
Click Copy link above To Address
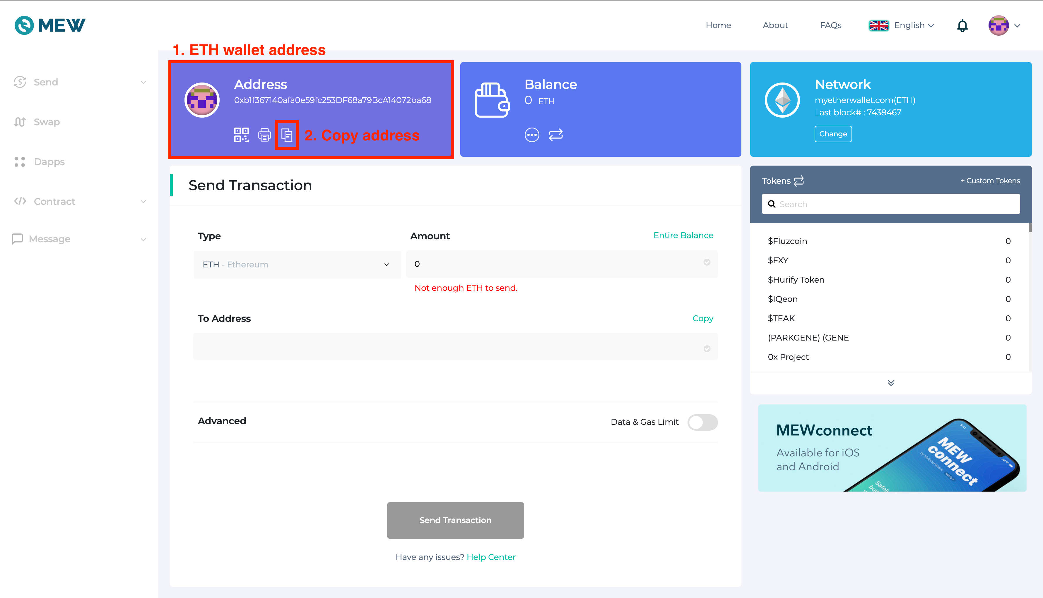tap(703, 318)
